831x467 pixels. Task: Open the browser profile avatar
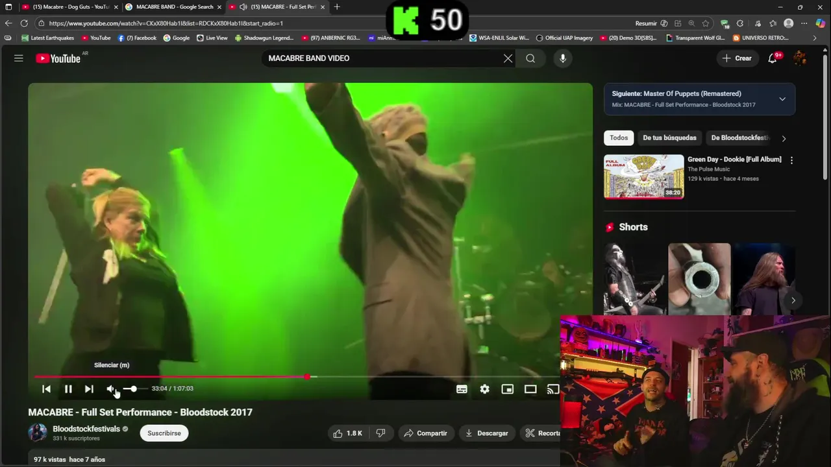789,23
